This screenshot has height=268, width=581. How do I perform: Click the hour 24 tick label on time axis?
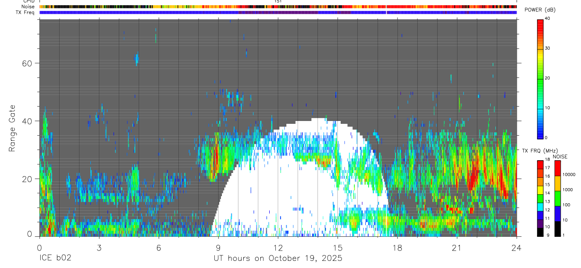tap(517, 247)
